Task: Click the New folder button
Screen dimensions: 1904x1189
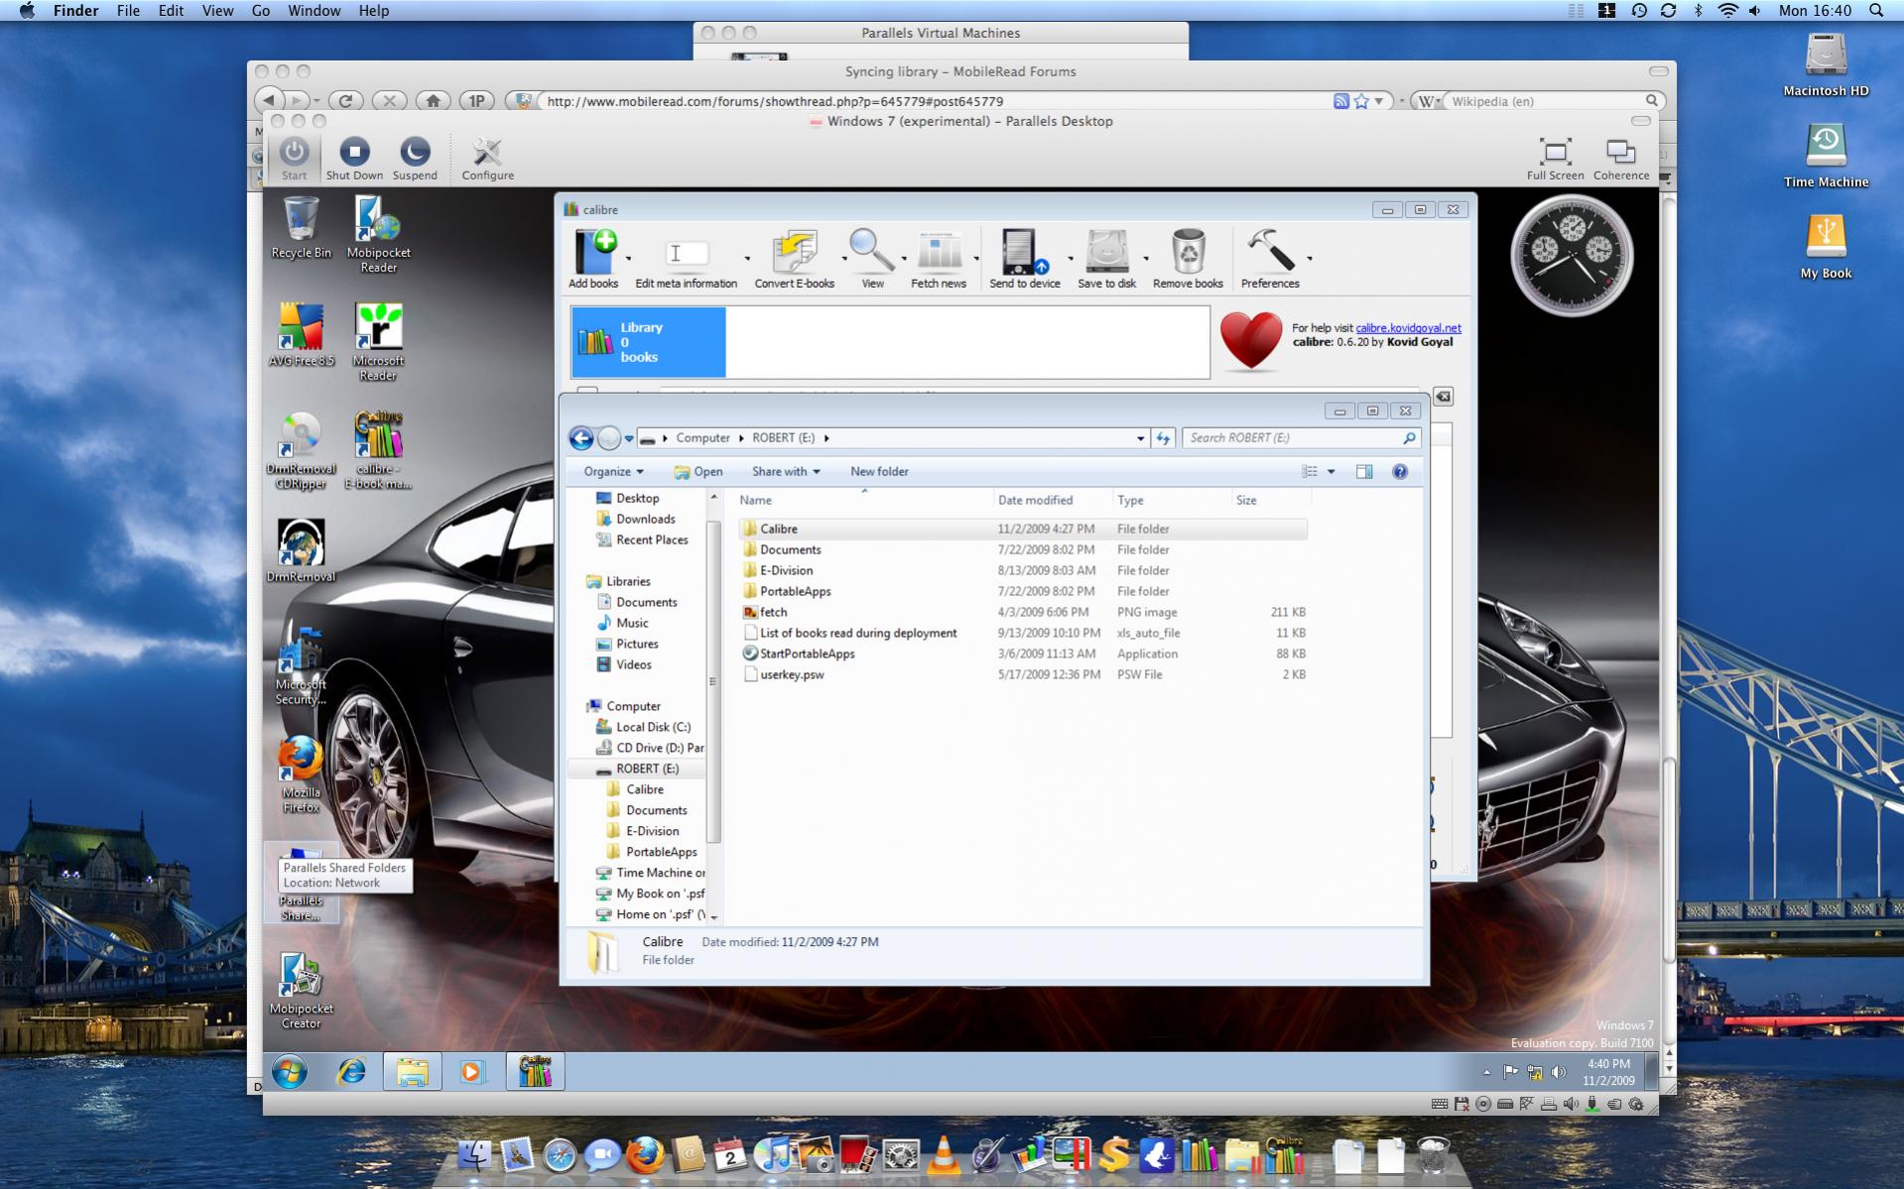Action: pyautogui.click(x=879, y=472)
